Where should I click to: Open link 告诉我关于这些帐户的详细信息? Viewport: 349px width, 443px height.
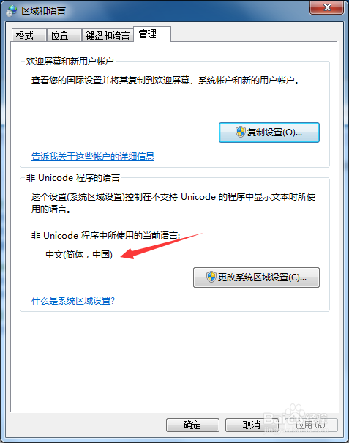click(x=93, y=156)
